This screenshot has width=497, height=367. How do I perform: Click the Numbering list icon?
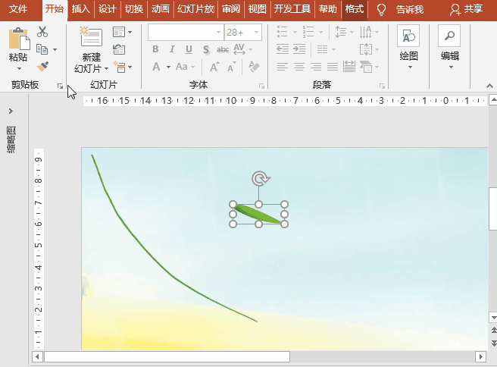point(308,32)
